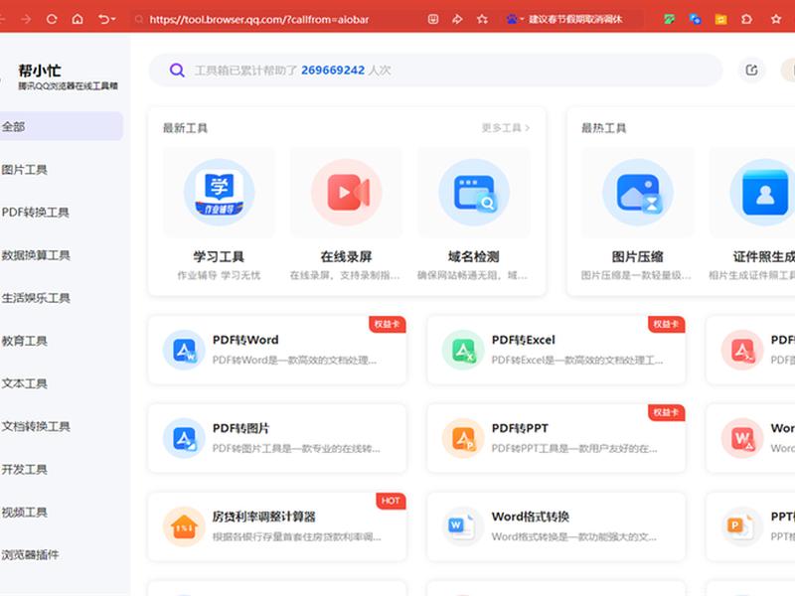Open the dropdown arrow beside the undo icon
Viewport: 795px width, 596px height.
click(x=113, y=19)
